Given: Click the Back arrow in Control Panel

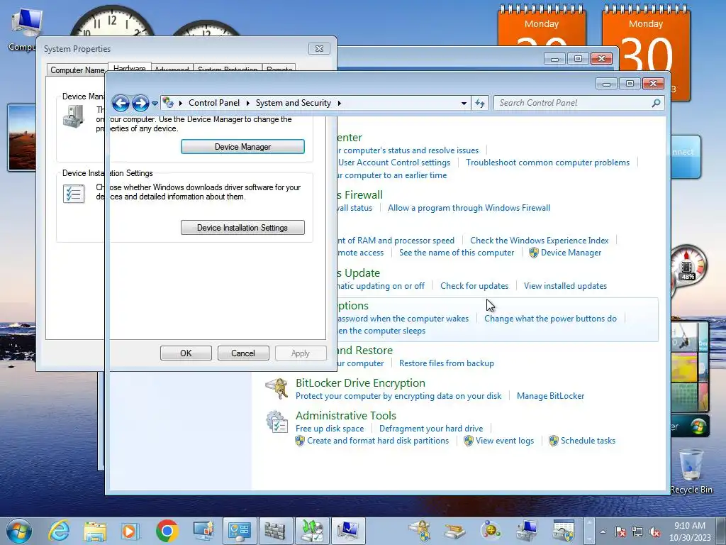Looking at the screenshot, I should pos(121,103).
